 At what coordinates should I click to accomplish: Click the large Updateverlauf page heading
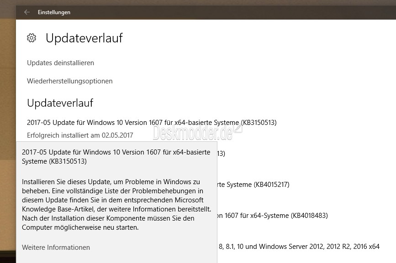[84, 38]
